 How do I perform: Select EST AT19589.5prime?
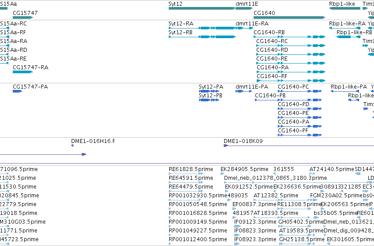tap(301, 231)
